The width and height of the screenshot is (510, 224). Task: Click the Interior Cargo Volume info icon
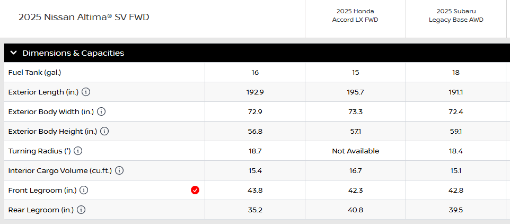pos(119,170)
